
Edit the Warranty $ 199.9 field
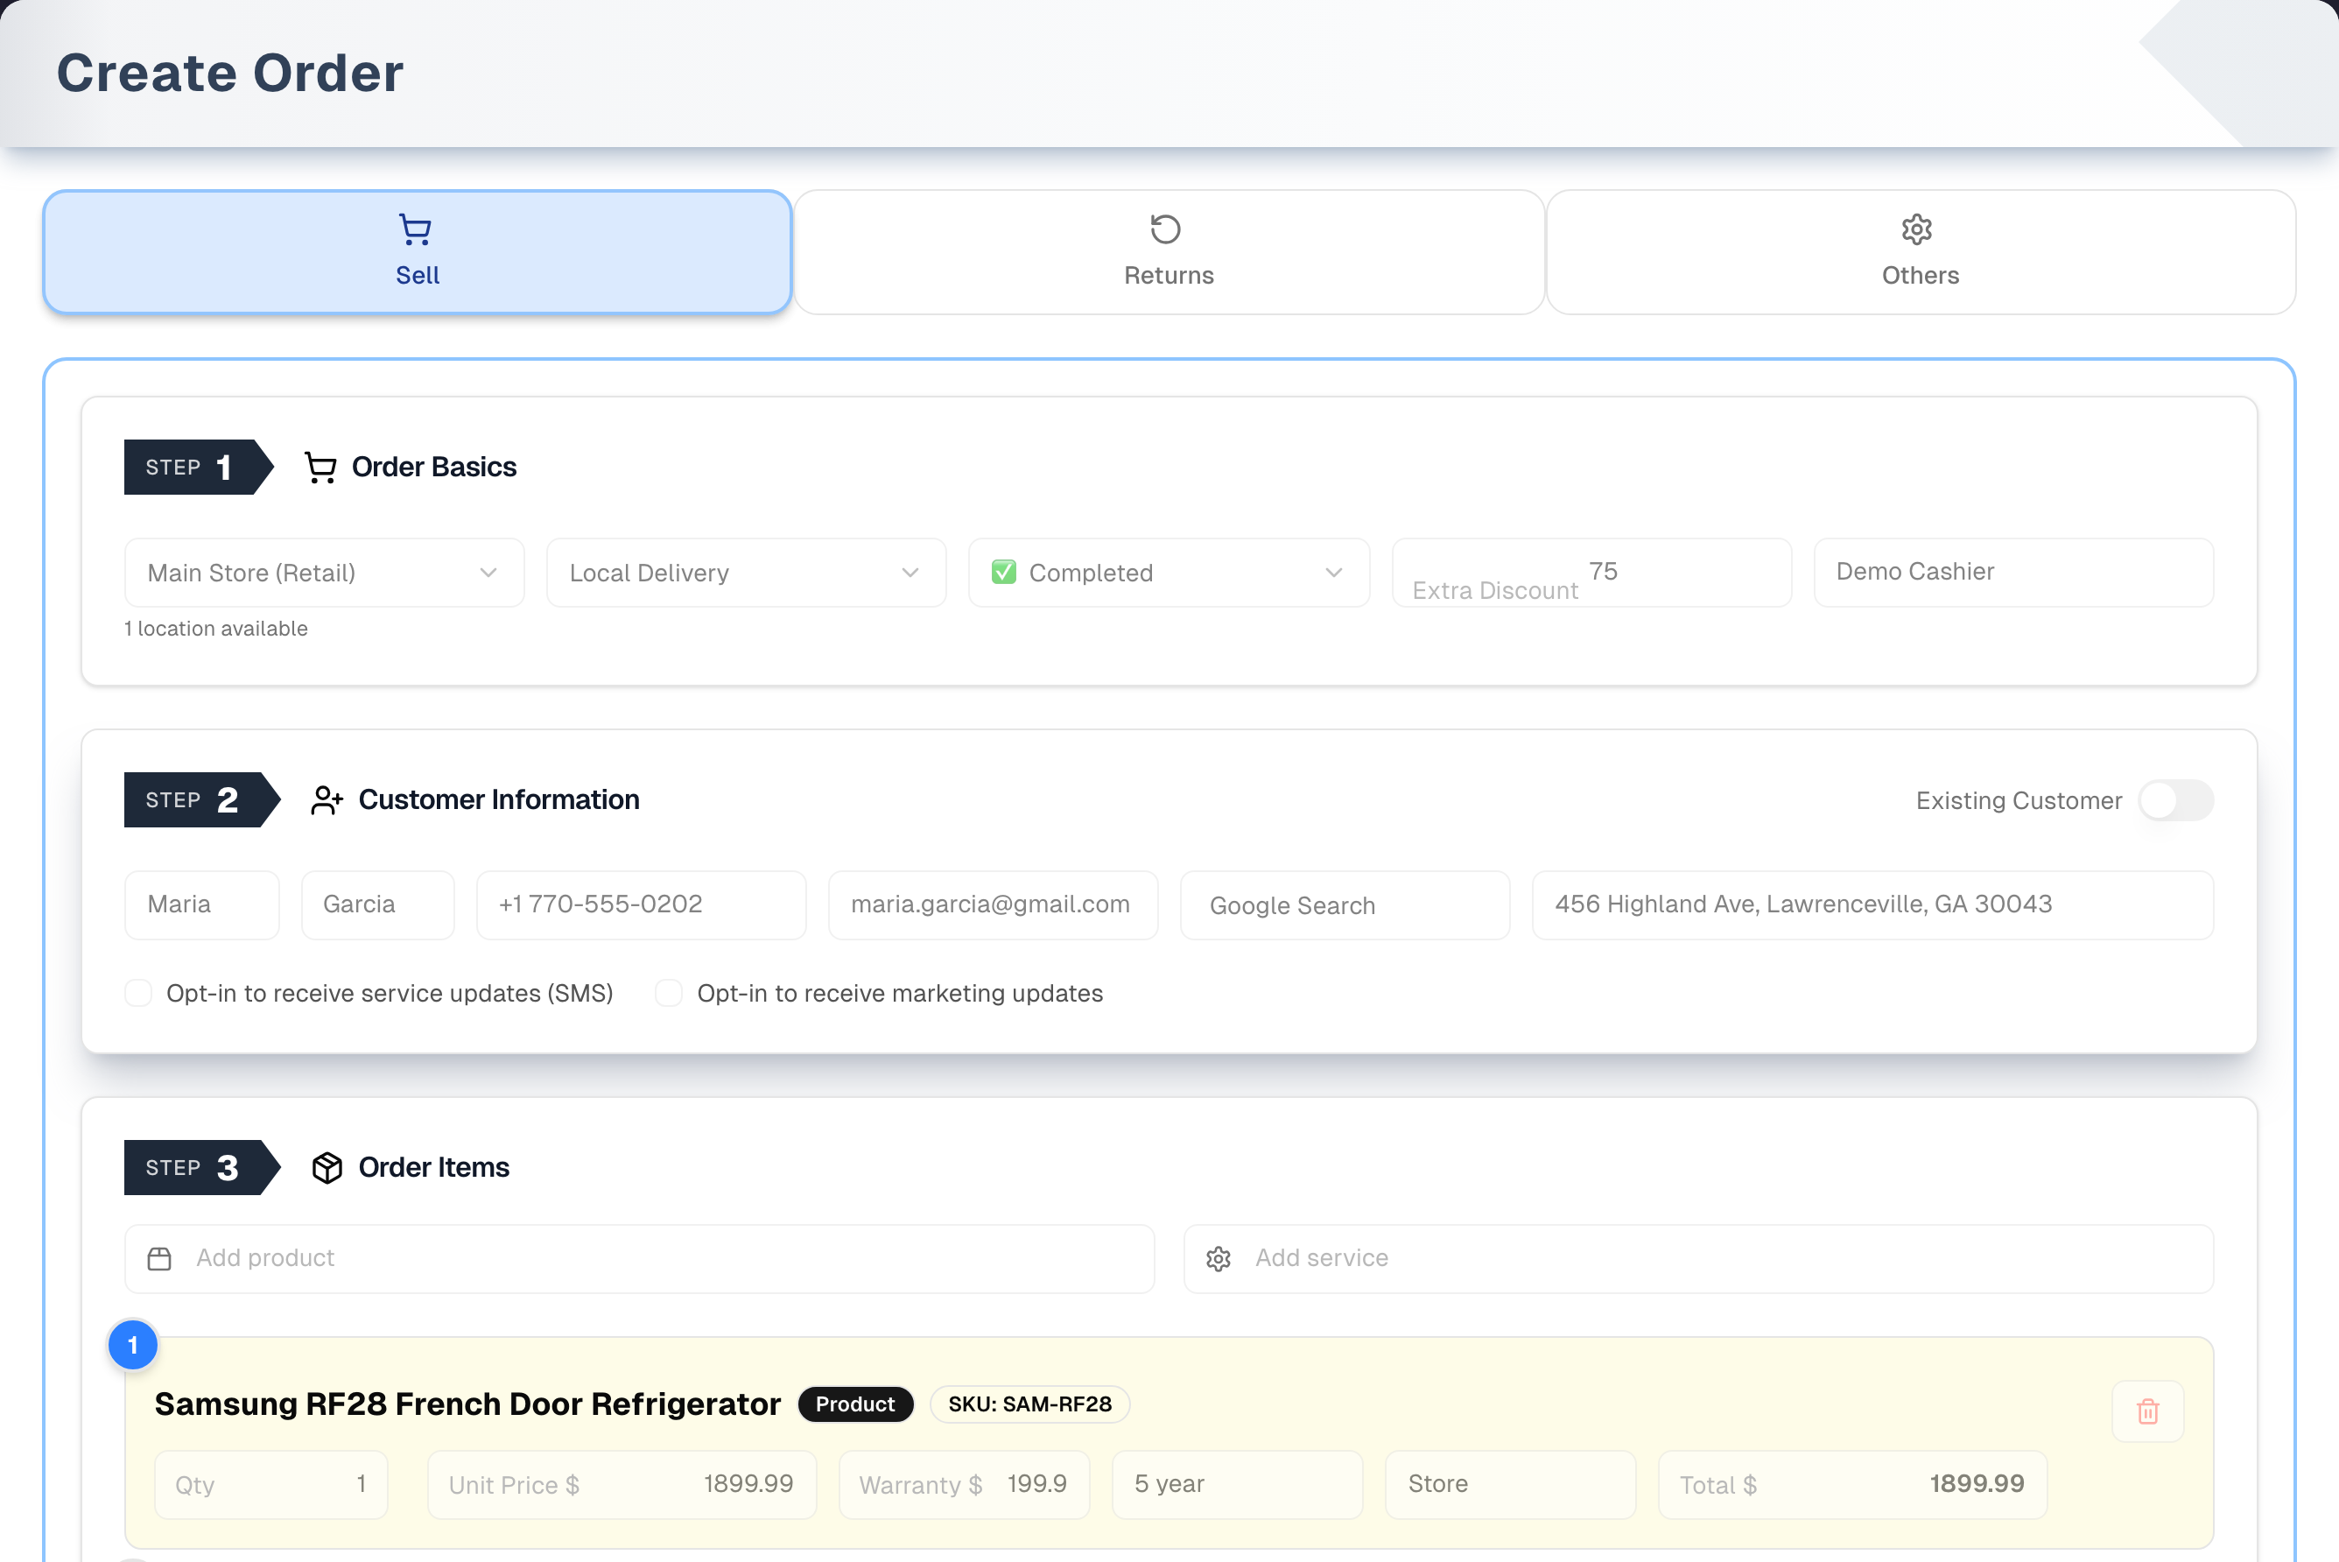tap(964, 1484)
